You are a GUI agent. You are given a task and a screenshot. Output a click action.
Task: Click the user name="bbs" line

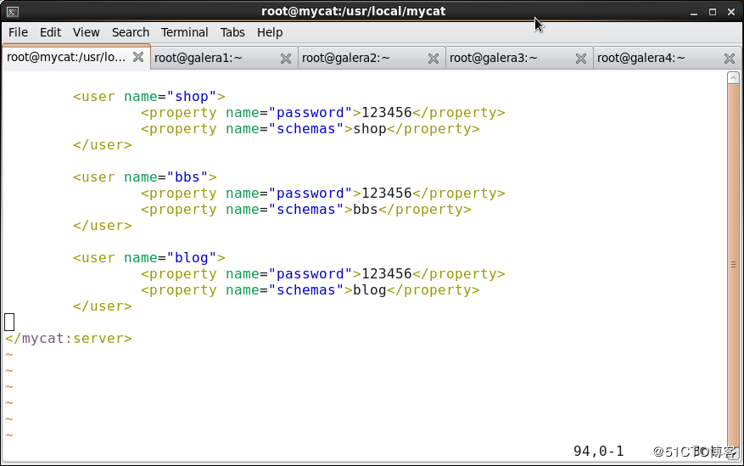tap(145, 177)
